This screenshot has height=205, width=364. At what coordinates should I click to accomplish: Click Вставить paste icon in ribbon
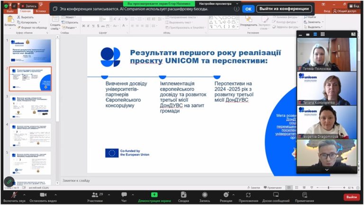[x=10, y=20]
